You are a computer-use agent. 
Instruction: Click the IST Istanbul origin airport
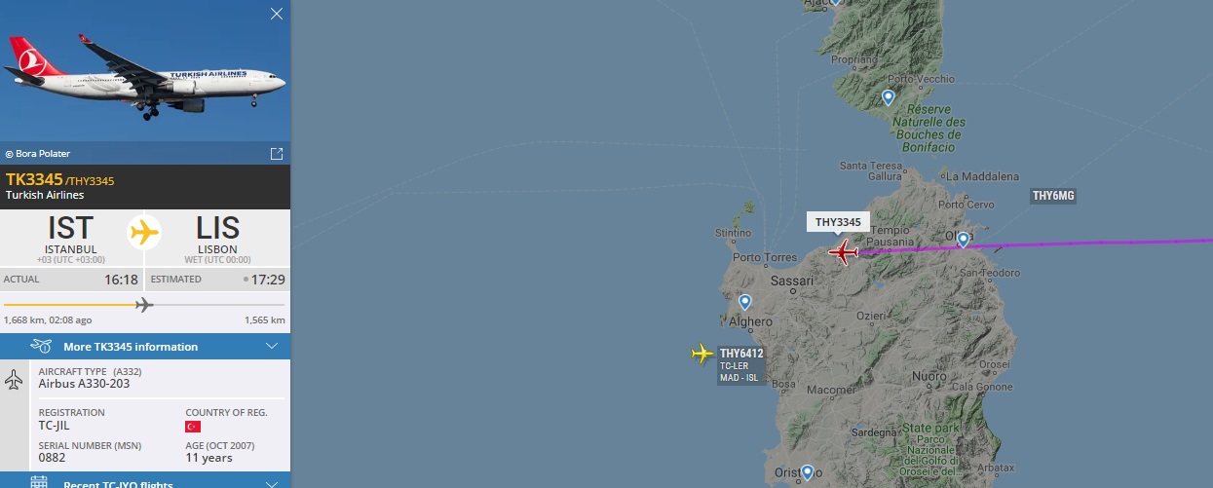click(x=71, y=235)
